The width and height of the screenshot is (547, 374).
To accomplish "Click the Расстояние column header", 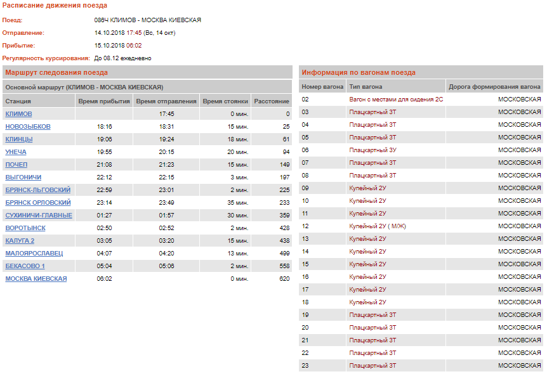I will (271, 101).
